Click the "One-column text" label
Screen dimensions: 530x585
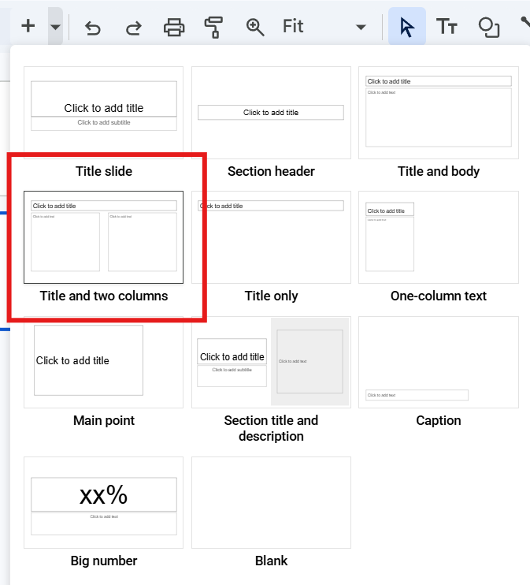coord(439,296)
